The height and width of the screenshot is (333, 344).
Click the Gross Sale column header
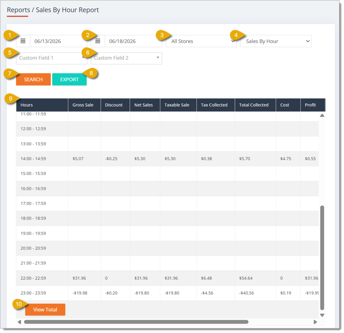[84, 105]
